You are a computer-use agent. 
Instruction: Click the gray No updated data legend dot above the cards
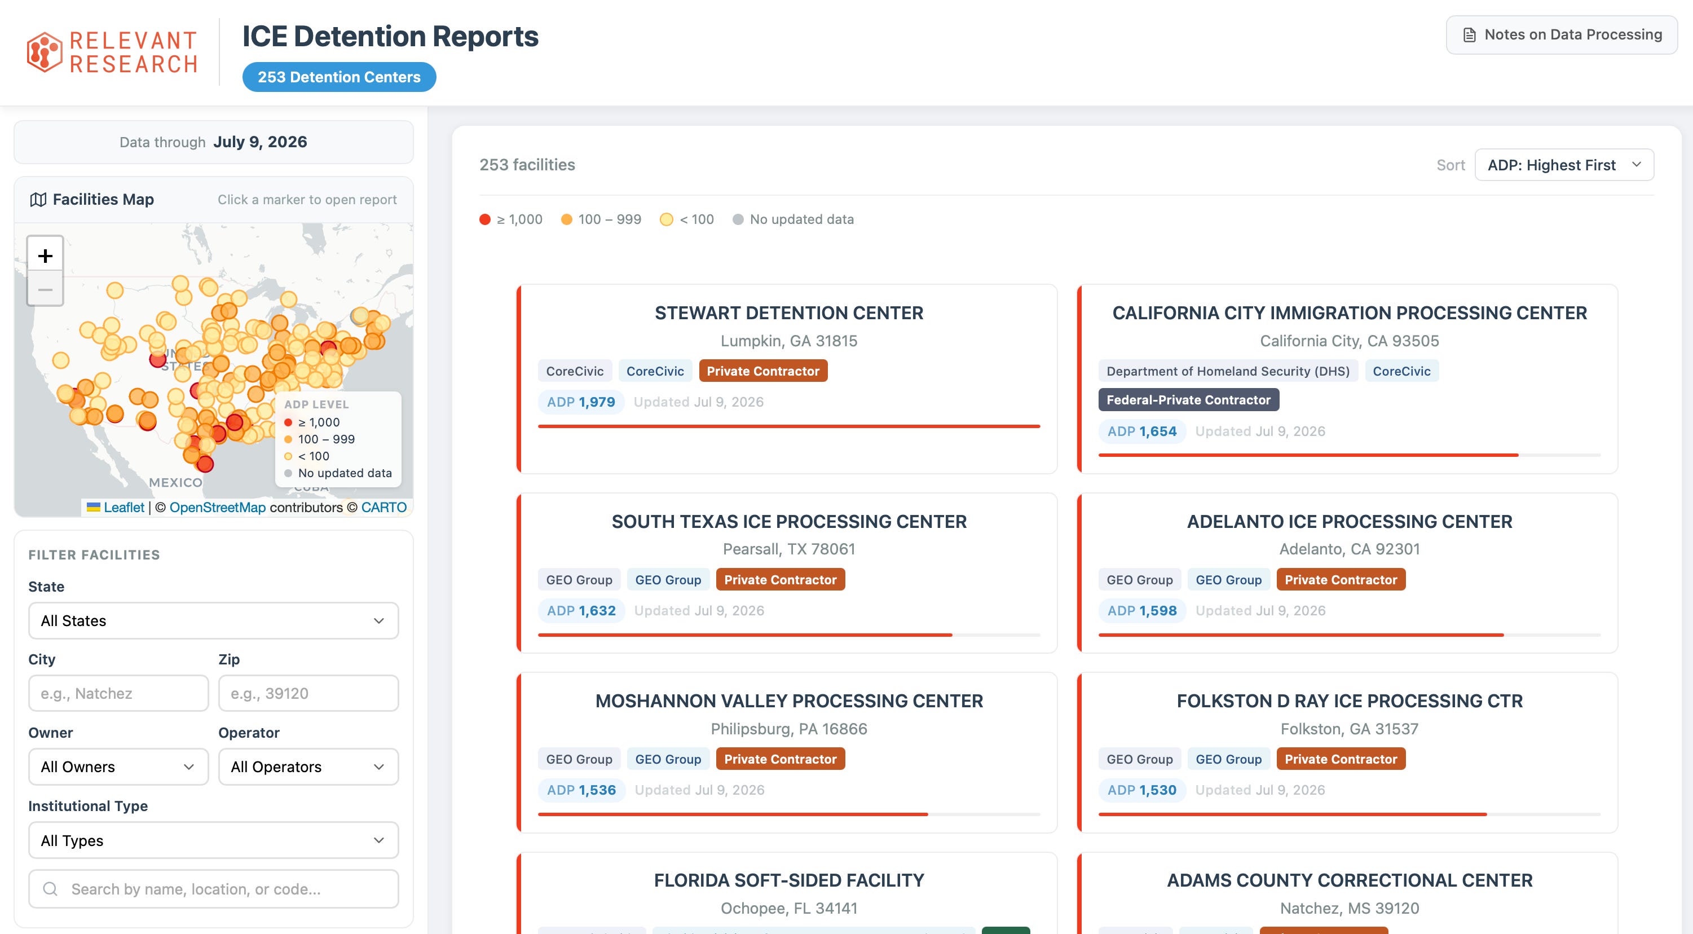click(x=738, y=219)
